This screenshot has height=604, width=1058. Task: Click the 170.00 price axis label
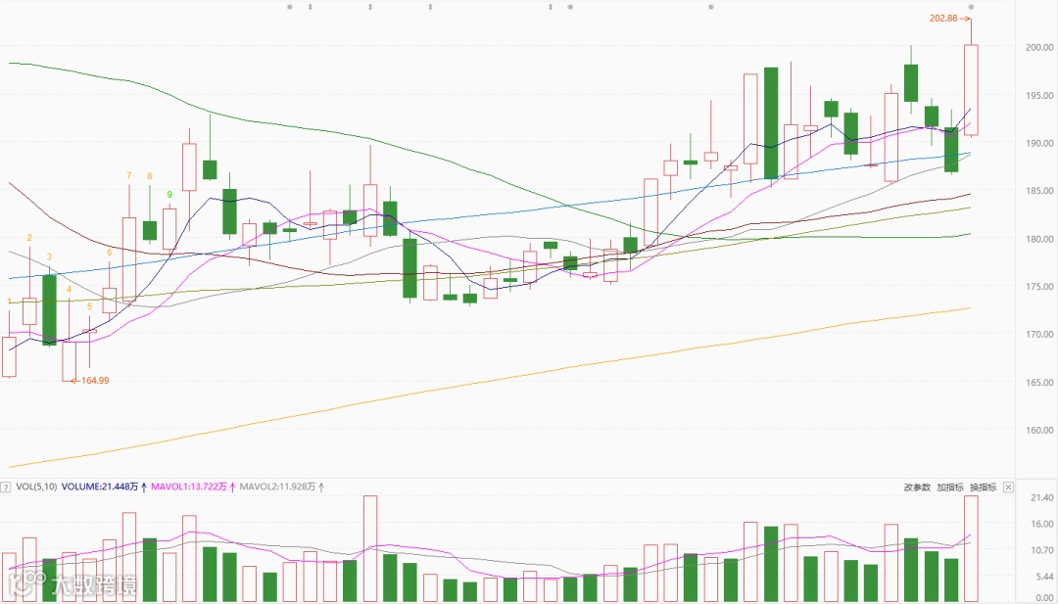(x=1039, y=335)
